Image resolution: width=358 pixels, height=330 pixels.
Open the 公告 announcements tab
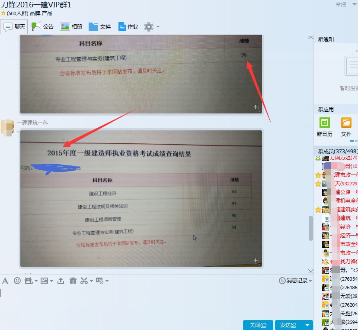tap(42, 27)
